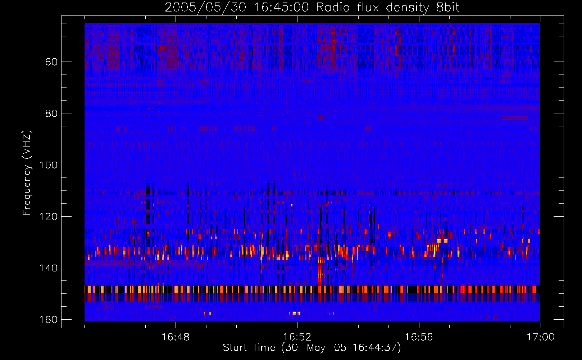Click the 80 frequency tick label
The image size is (582, 360).
pos(51,113)
